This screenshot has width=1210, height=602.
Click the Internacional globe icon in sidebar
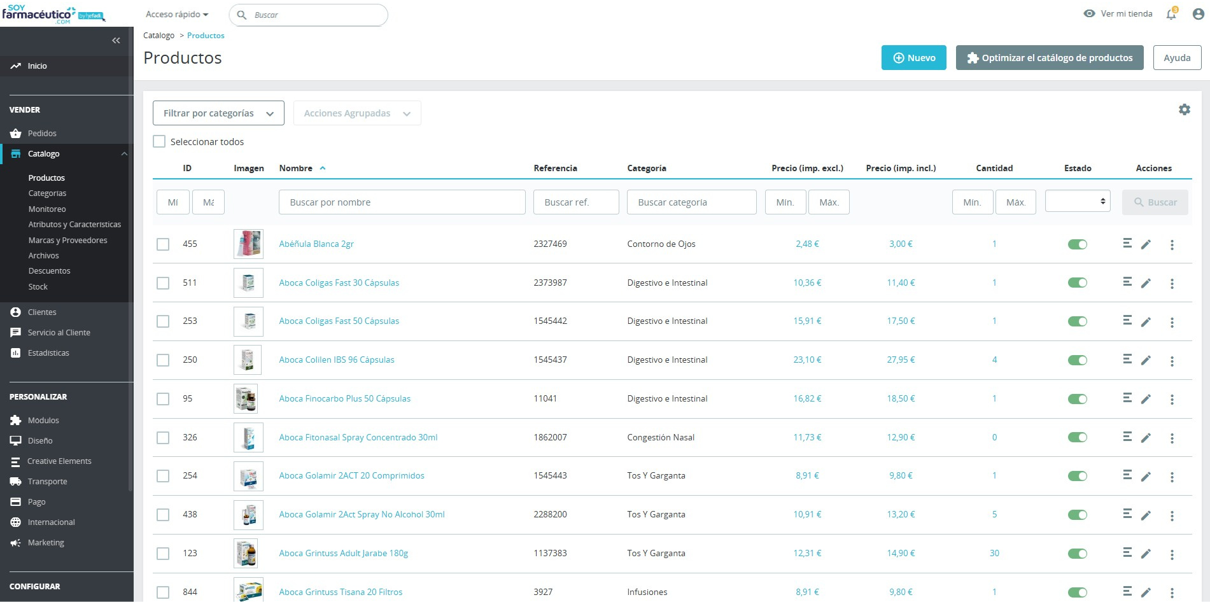(x=16, y=522)
